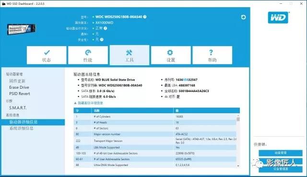Click the refresh icon in the header
This screenshot has height=177, width=307.
coord(243,17)
